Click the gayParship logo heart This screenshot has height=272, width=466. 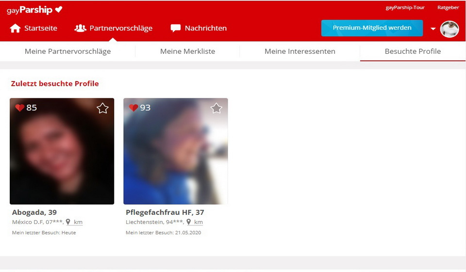pos(59,10)
